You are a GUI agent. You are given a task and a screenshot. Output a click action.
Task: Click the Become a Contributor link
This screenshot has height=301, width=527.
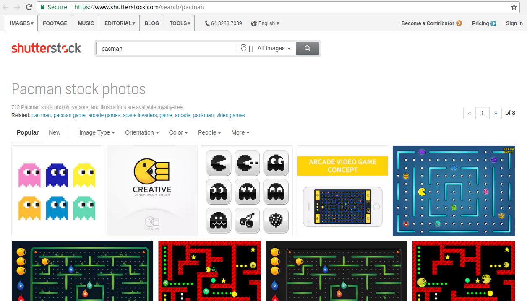pyautogui.click(x=428, y=23)
